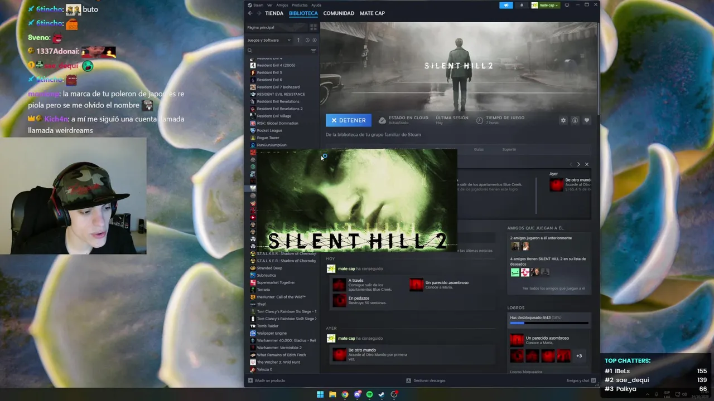Click the 'A través' achievement icon
Viewport: 714px width, 401px height.
click(339, 285)
